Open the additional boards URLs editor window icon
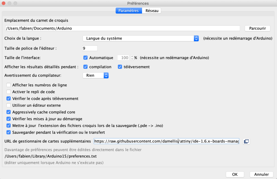 (x=246, y=141)
